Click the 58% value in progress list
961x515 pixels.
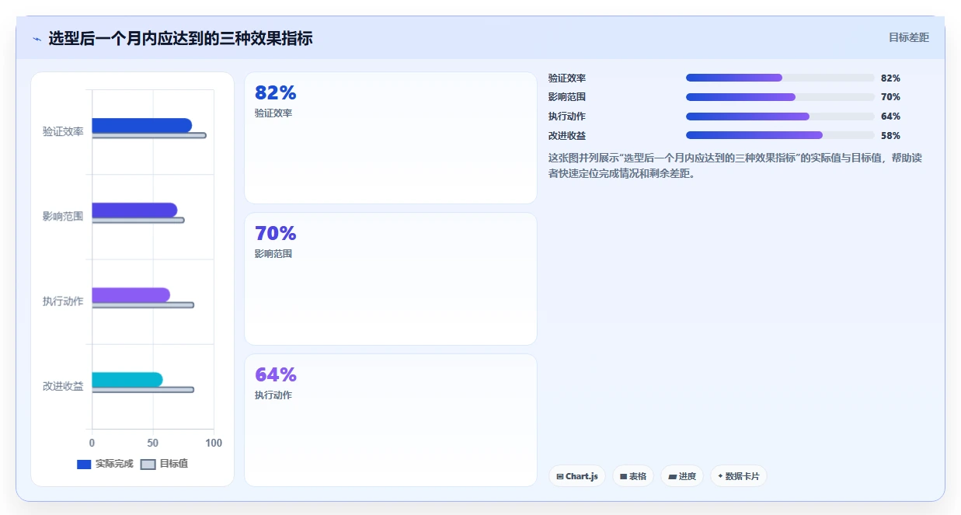click(x=890, y=135)
